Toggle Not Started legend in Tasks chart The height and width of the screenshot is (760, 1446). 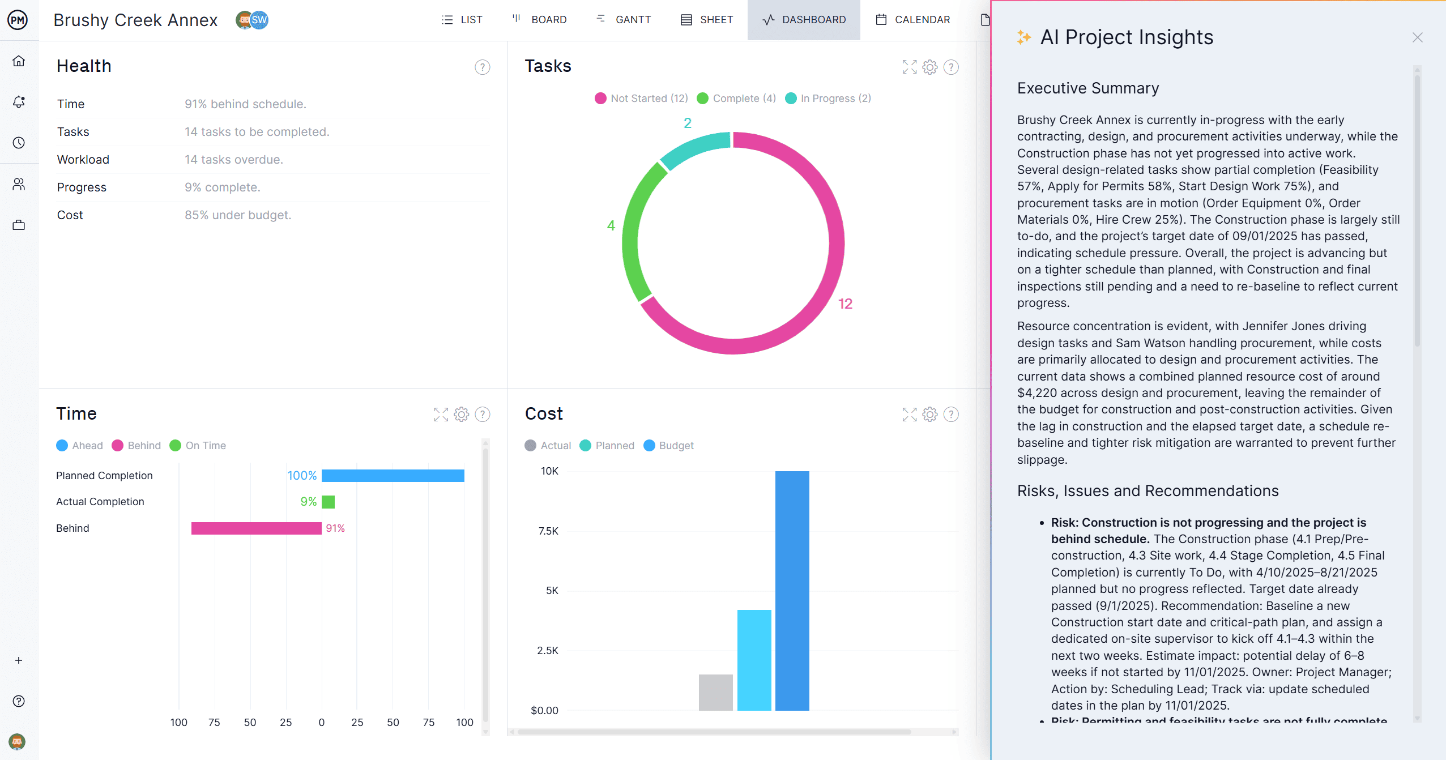641,99
